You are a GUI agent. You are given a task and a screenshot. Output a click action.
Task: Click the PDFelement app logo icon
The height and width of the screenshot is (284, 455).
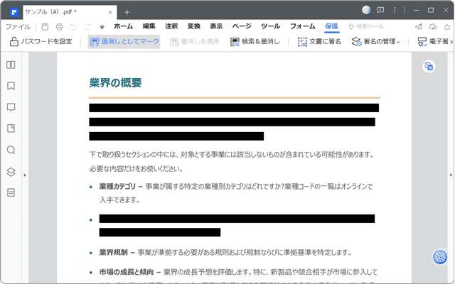click(14, 12)
